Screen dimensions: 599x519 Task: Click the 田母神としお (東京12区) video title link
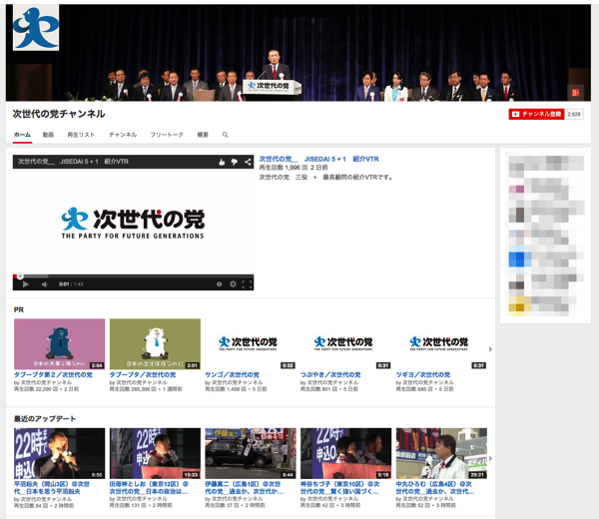click(149, 488)
